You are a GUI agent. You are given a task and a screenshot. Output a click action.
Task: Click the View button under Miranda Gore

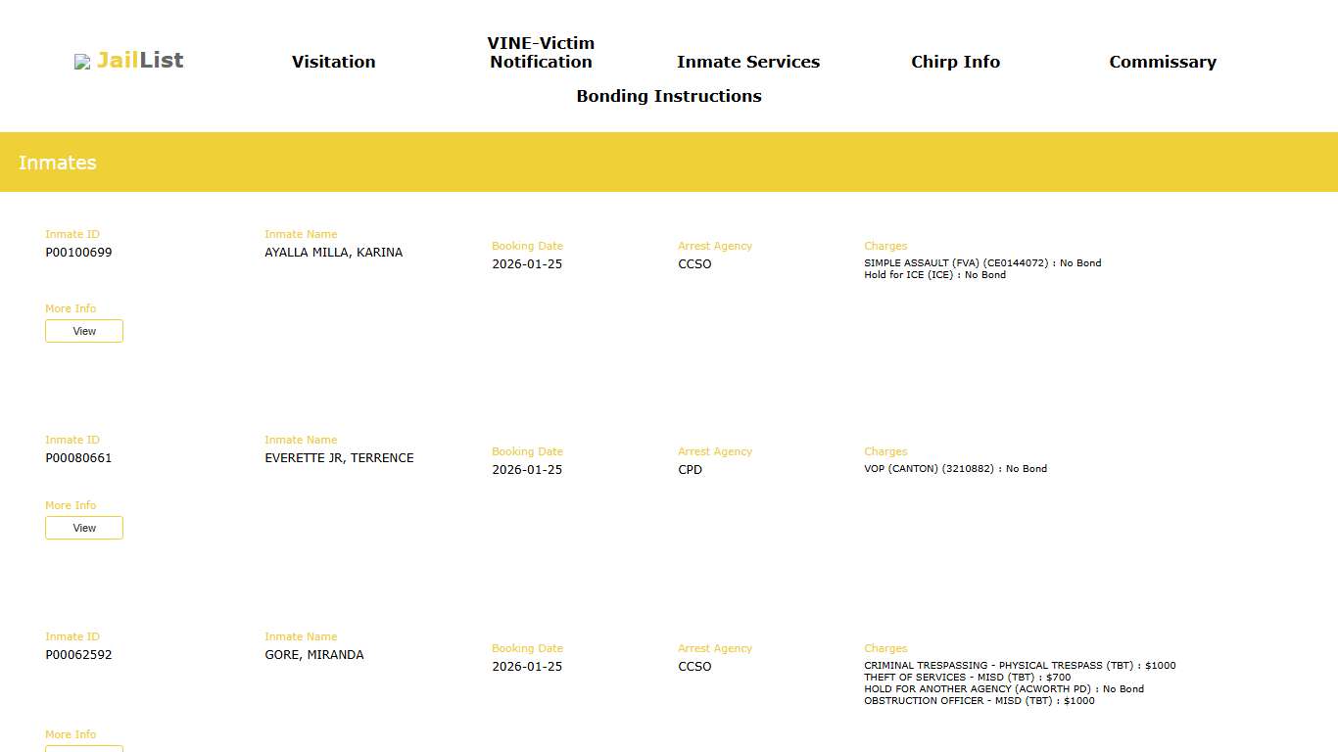tap(84, 748)
